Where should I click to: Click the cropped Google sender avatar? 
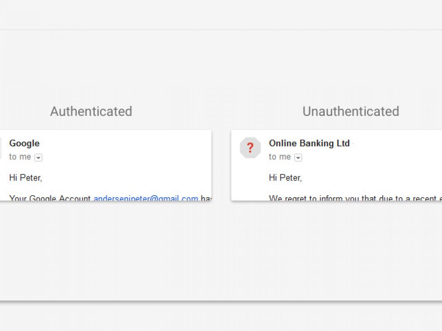(1, 148)
